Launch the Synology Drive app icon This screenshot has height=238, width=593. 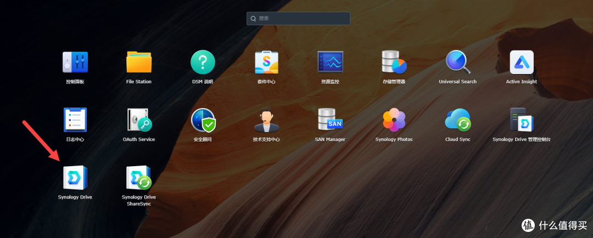coord(75,178)
